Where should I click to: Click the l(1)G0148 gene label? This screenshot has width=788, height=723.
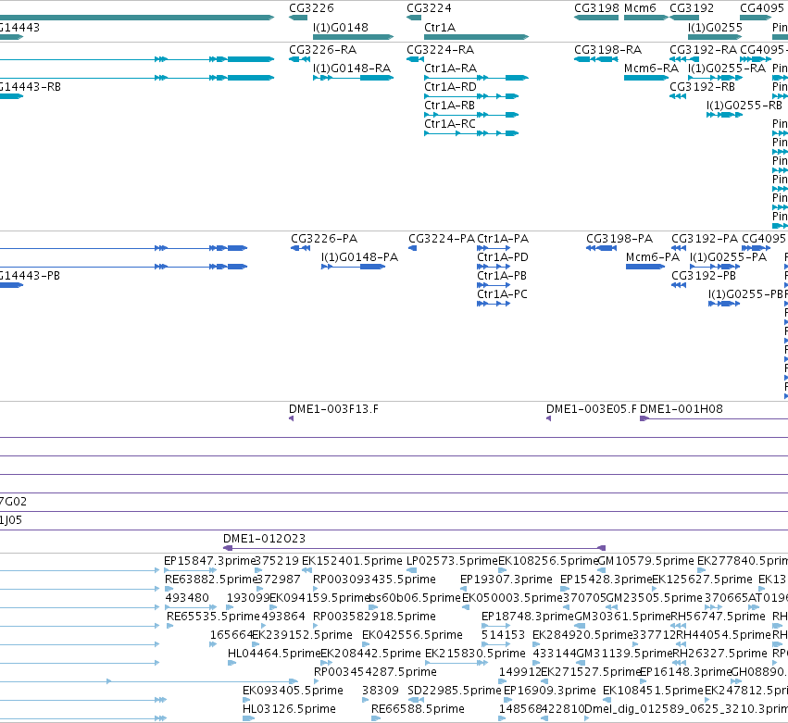[x=340, y=27]
